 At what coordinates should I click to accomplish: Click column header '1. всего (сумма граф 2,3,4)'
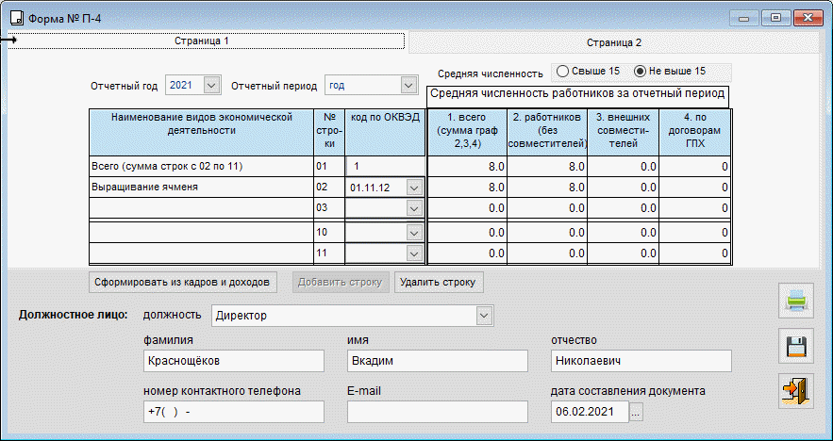point(467,133)
